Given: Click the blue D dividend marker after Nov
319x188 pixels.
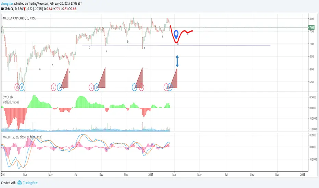Looking at the screenshot, I should 134,87.
